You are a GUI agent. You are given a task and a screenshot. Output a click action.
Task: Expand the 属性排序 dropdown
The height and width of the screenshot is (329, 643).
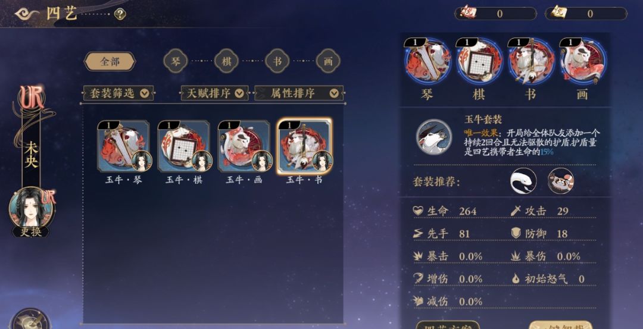pos(299,93)
